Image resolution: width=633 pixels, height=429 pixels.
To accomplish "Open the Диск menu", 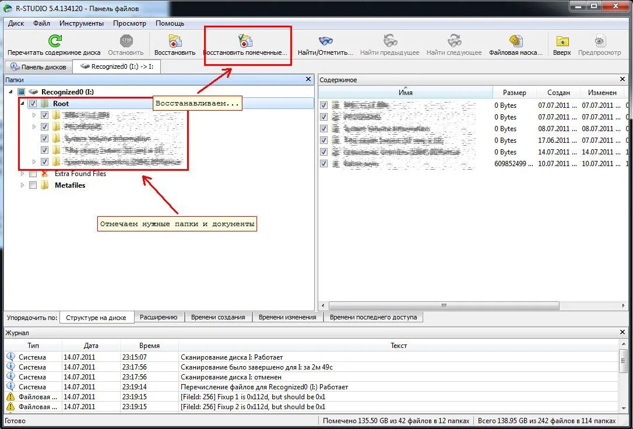I will click(x=16, y=23).
